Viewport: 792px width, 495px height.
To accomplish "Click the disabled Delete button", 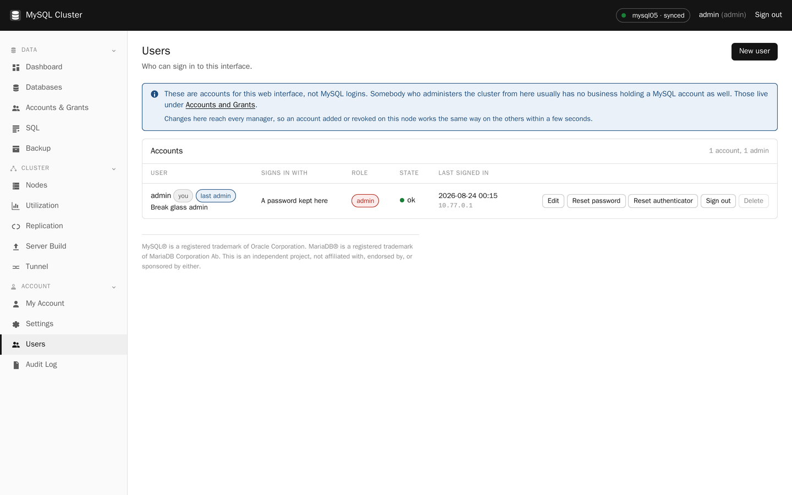I will [x=754, y=201].
